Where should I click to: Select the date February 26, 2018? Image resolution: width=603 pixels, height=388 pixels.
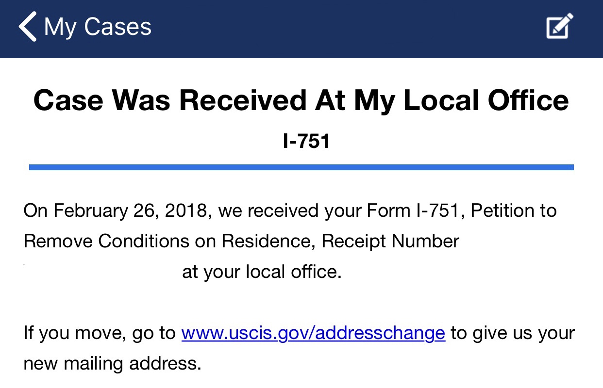pos(132,211)
